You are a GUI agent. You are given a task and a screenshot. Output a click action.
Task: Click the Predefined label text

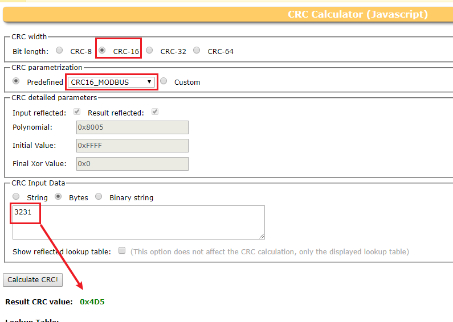tap(45, 82)
